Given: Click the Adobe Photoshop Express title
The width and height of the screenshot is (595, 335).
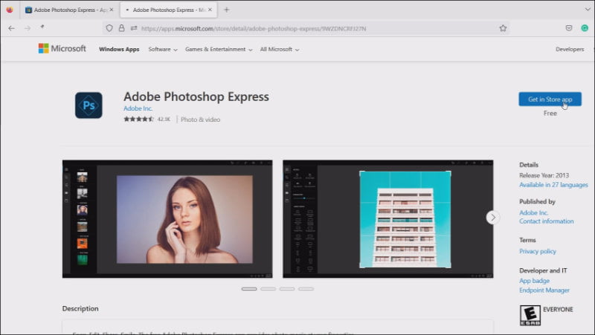Looking at the screenshot, I should 196,97.
